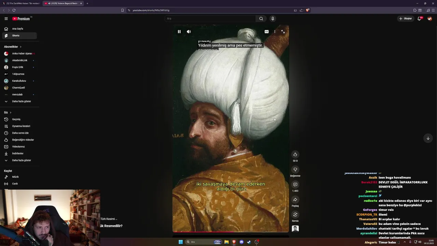
Task: Expand the Abonelikler section chevron
Action: [x=20, y=47]
